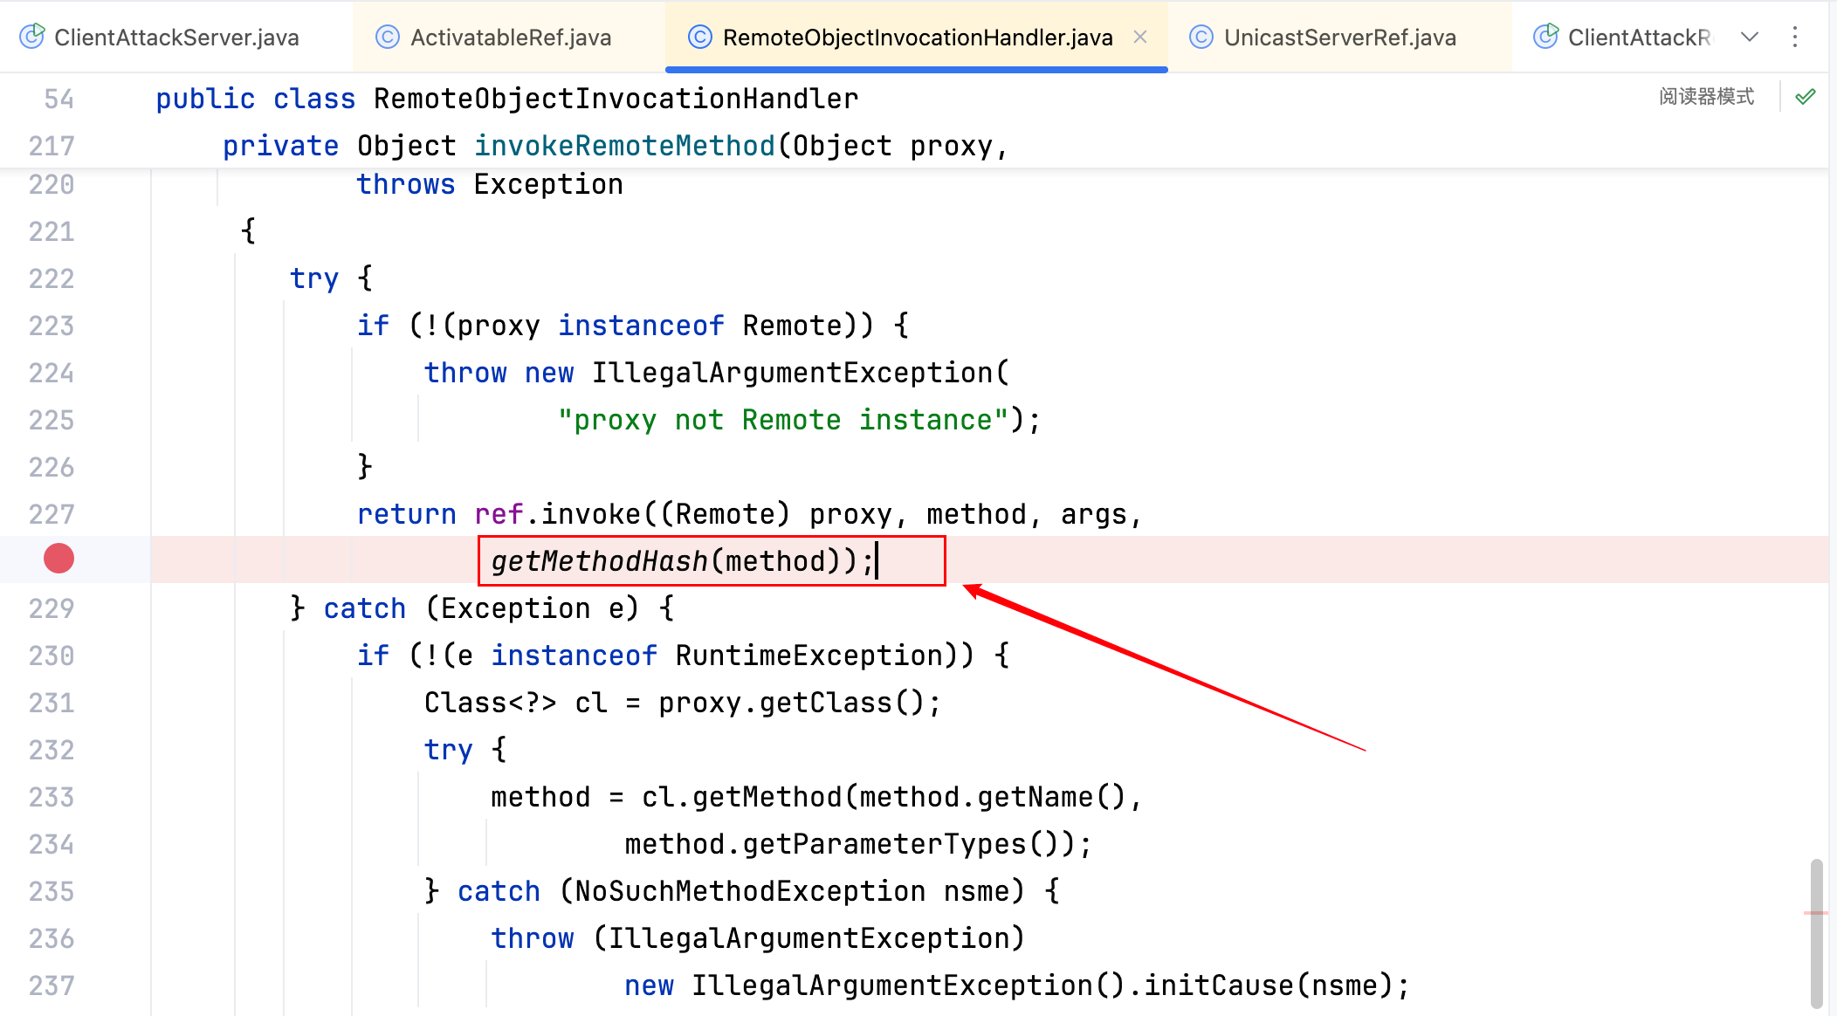This screenshot has width=1837, height=1016.
Task: Click the RemoteObjectInvocationHandler.java class icon
Action: click(x=699, y=37)
